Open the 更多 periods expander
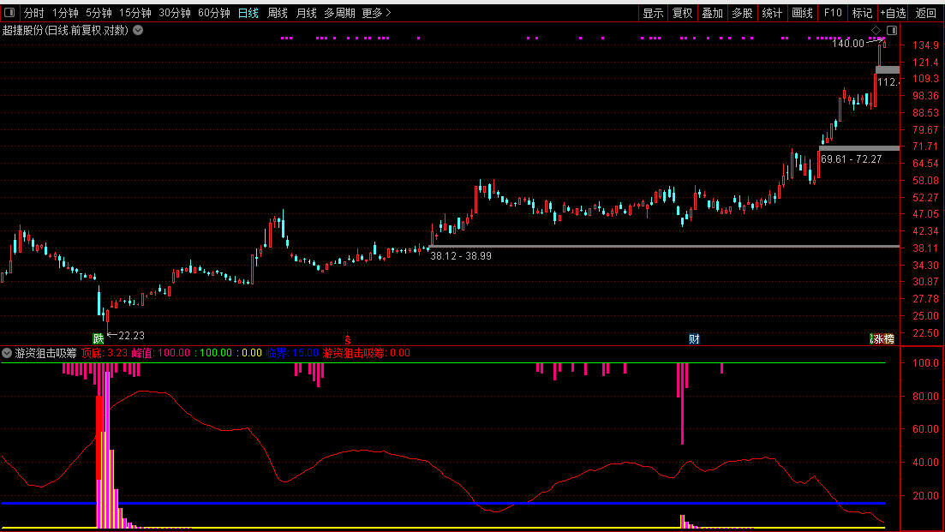This screenshot has height=532, width=945. click(376, 13)
